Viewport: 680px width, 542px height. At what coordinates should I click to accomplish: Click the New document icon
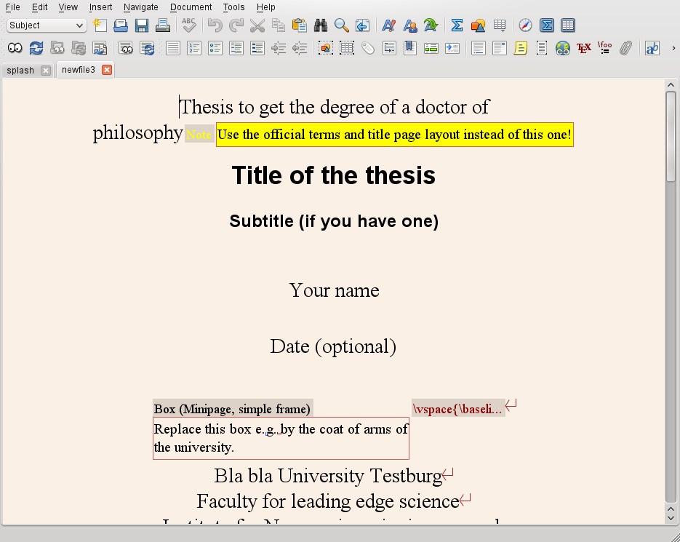point(100,25)
